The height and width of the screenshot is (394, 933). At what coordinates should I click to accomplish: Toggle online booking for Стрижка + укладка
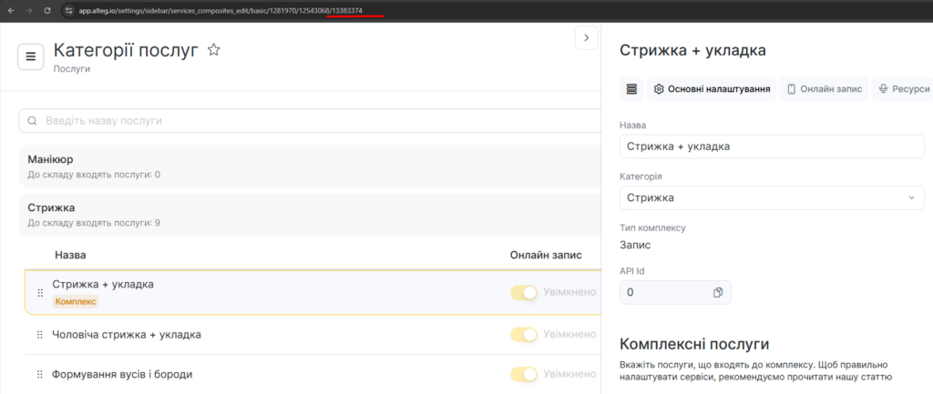click(x=523, y=292)
